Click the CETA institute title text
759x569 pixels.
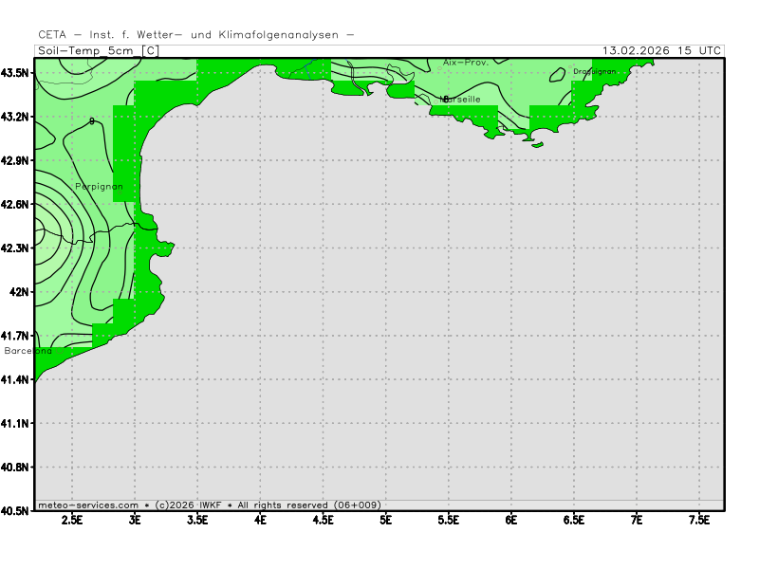click(196, 35)
